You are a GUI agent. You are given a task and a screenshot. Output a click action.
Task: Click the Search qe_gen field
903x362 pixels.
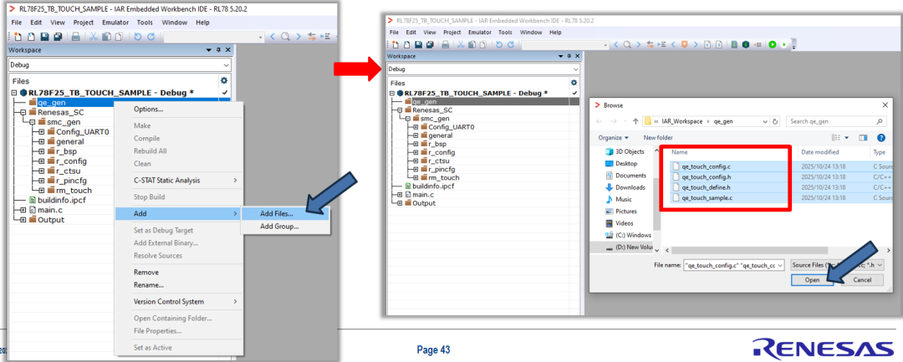click(831, 121)
